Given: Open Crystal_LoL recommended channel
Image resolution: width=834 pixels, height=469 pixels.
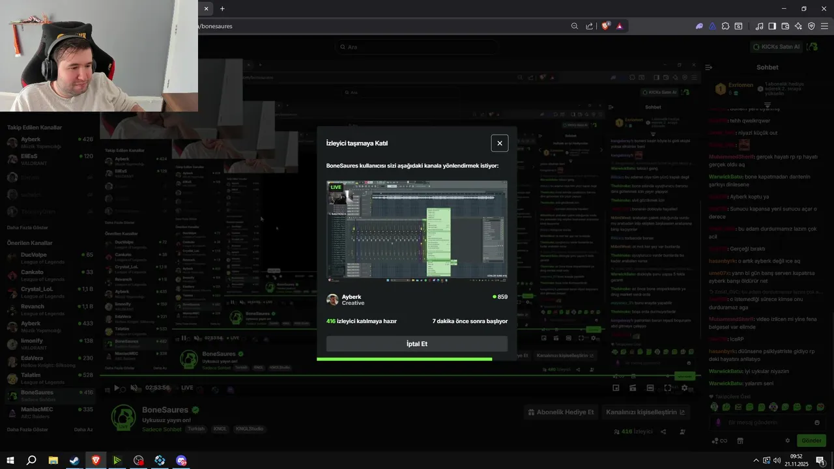Looking at the screenshot, I should click(x=50, y=292).
